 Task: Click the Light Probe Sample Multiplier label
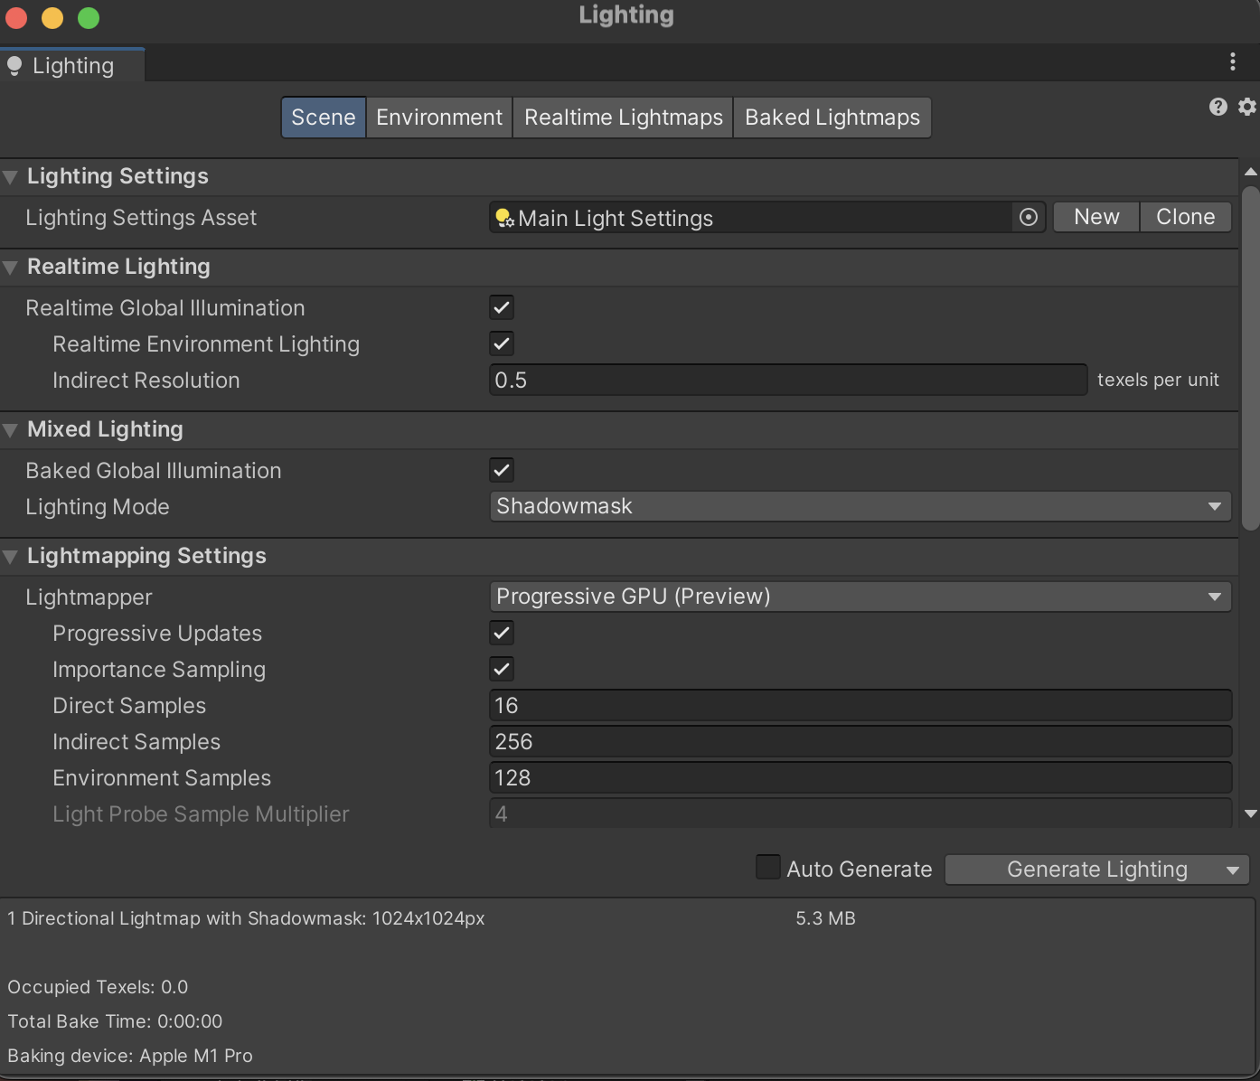[x=201, y=814]
